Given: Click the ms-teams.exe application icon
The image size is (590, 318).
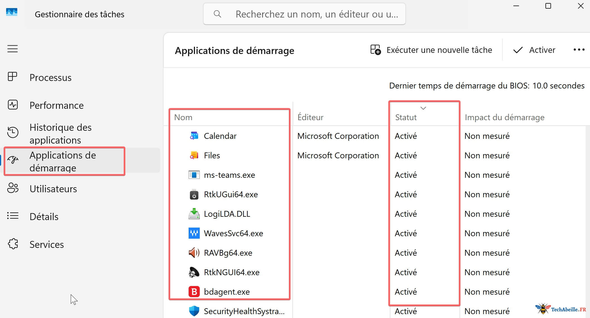Looking at the screenshot, I should pos(194,175).
